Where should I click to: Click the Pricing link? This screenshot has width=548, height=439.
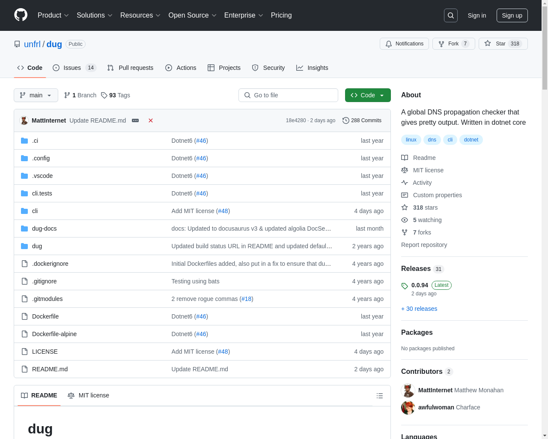tap(281, 15)
